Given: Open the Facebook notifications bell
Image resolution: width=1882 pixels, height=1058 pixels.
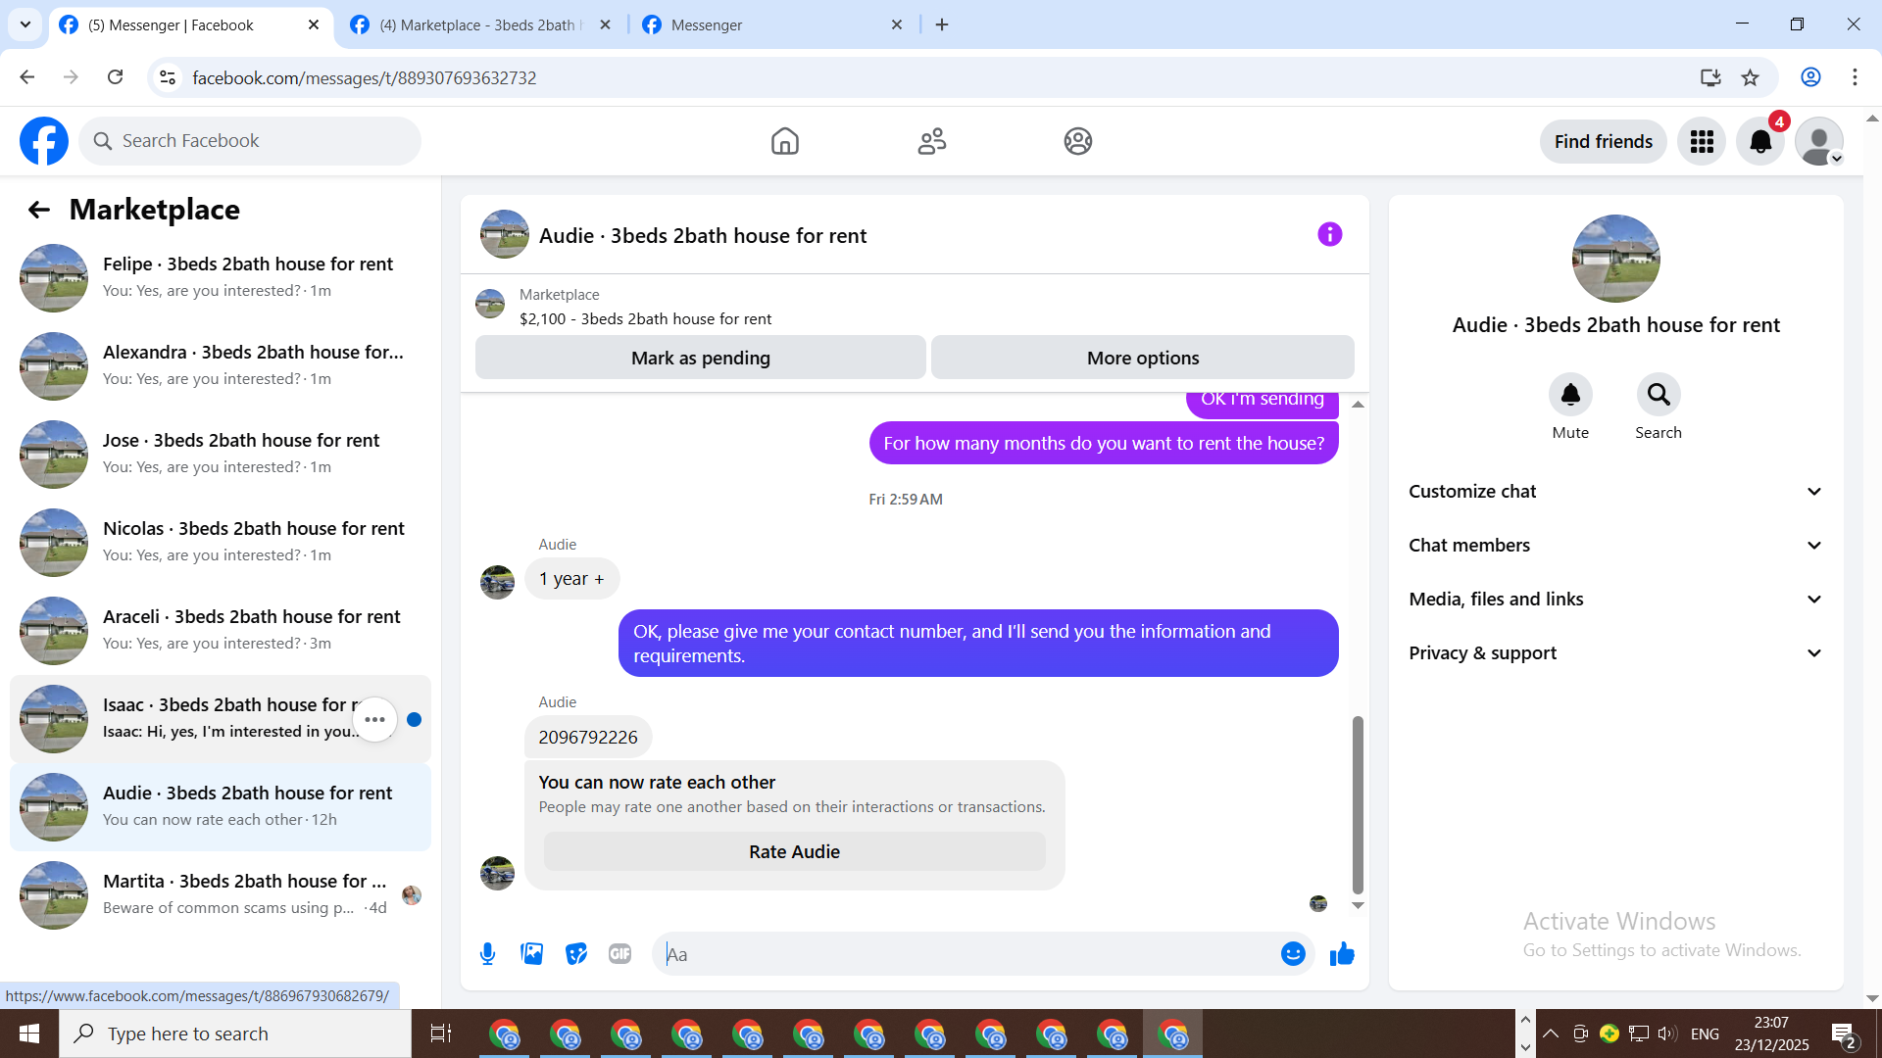Looking at the screenshot, I should 1760,141.
